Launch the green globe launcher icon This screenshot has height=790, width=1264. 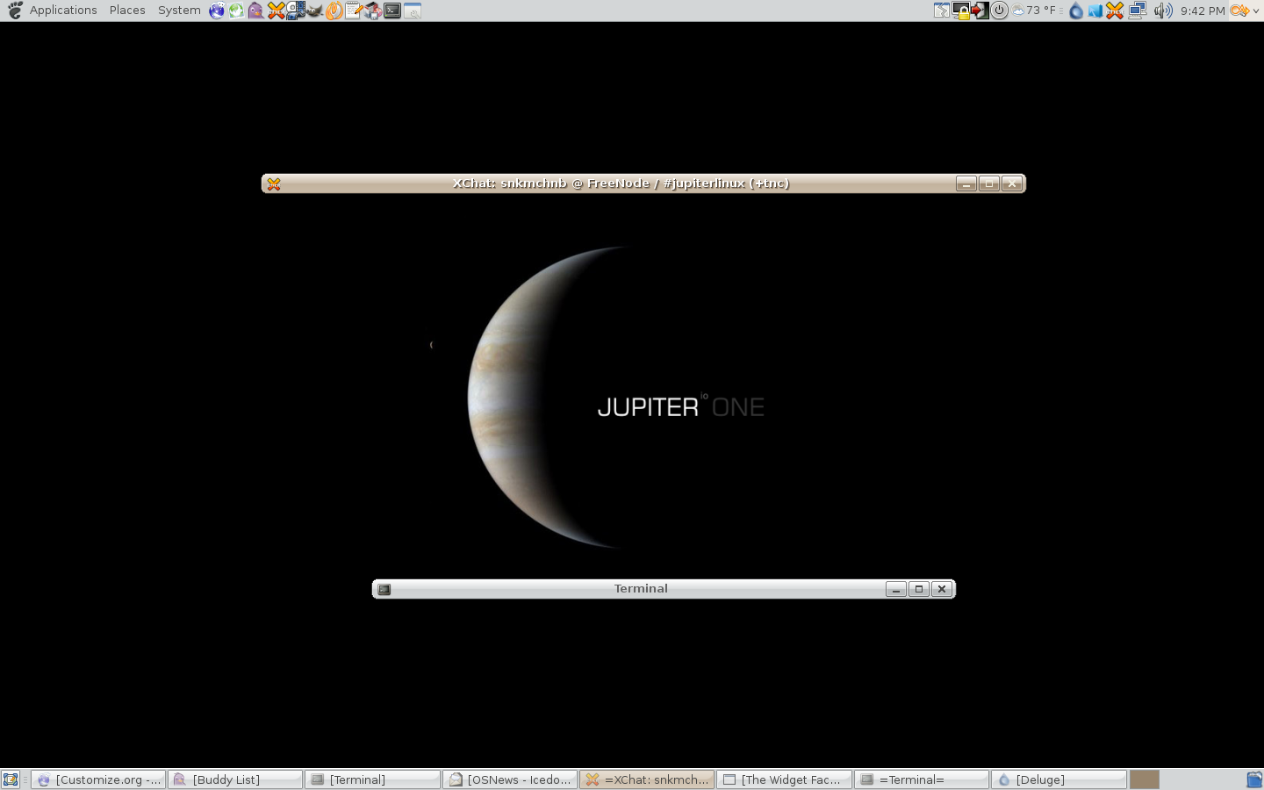tap(236, 11)
